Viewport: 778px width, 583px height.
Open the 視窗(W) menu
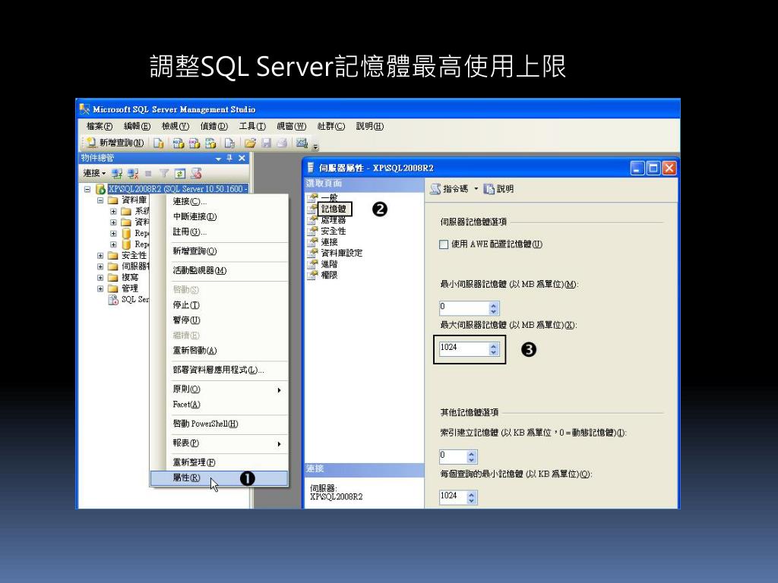pos(291,127)
